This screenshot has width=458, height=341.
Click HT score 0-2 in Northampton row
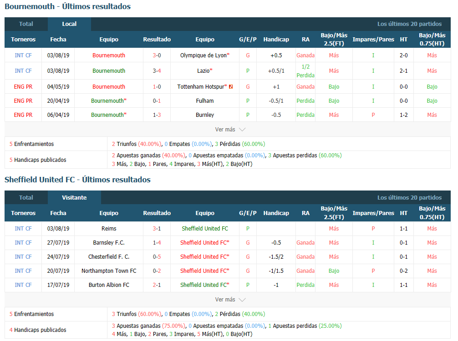[x=404, y=271]
